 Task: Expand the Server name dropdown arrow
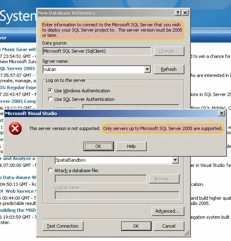click(x=148, y=69)
